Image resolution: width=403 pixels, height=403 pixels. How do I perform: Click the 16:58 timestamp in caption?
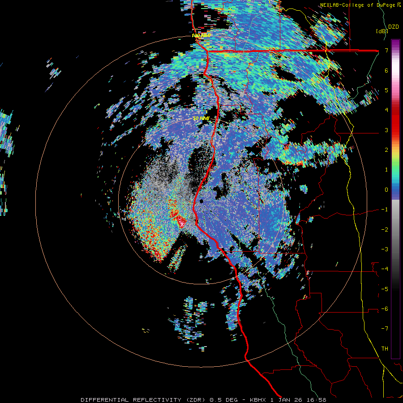tap(317, 400)
